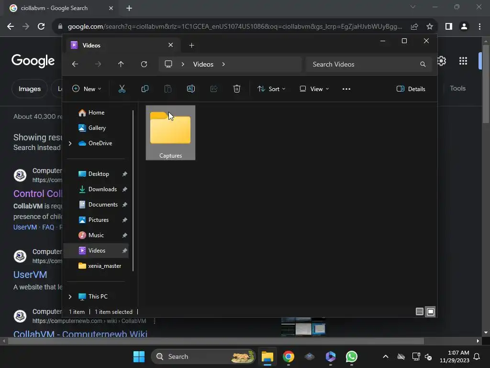Click the Google logo in Chrome
Viewport: 490px width, 368px height.
(33, 61)
